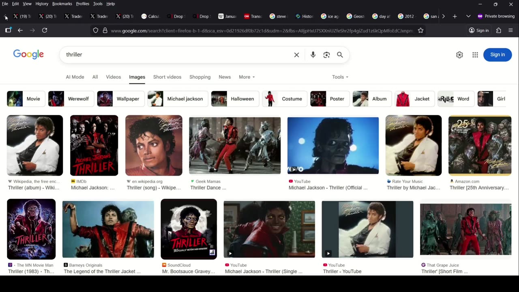The height and width of the screenshot is (292, 519).
Task: Submit search with the magnifying glass icon
Action: [x=340, y=55]
